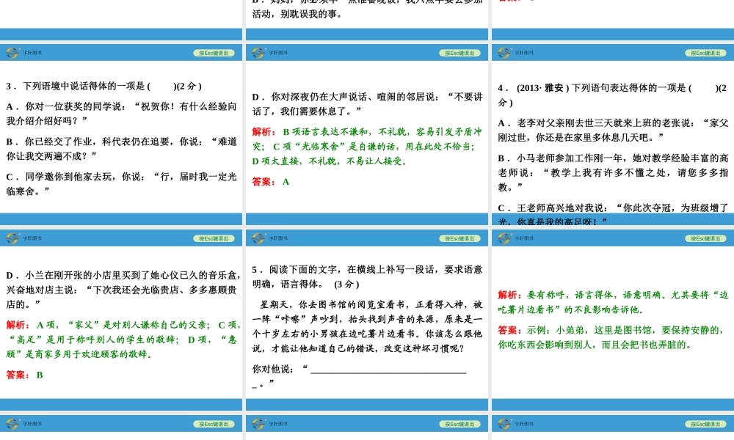Viewport: 734px width, 440px height.
Task: Click the paragraph starting 星期天，你去图书馆
Action: tap(368, 326)
